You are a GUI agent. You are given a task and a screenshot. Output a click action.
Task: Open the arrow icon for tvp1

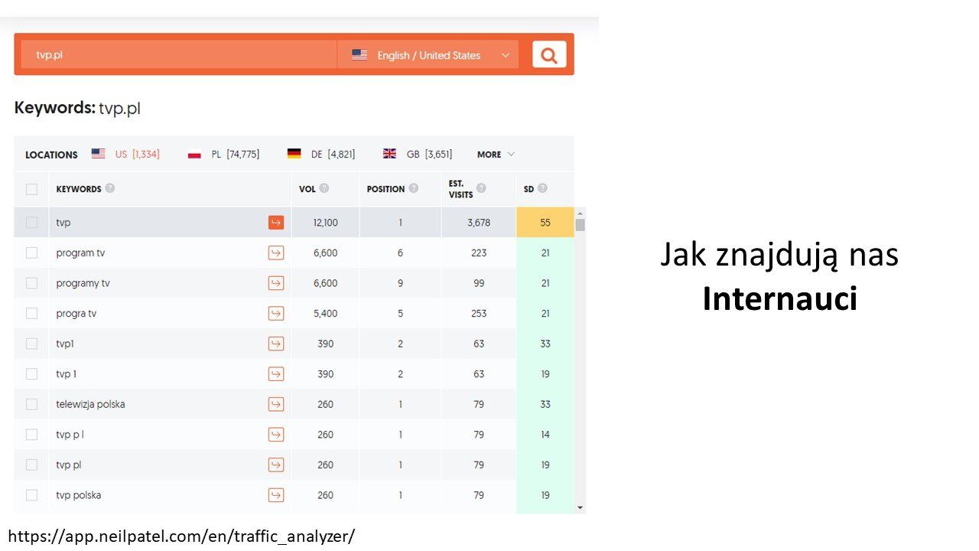pos(276,344)
